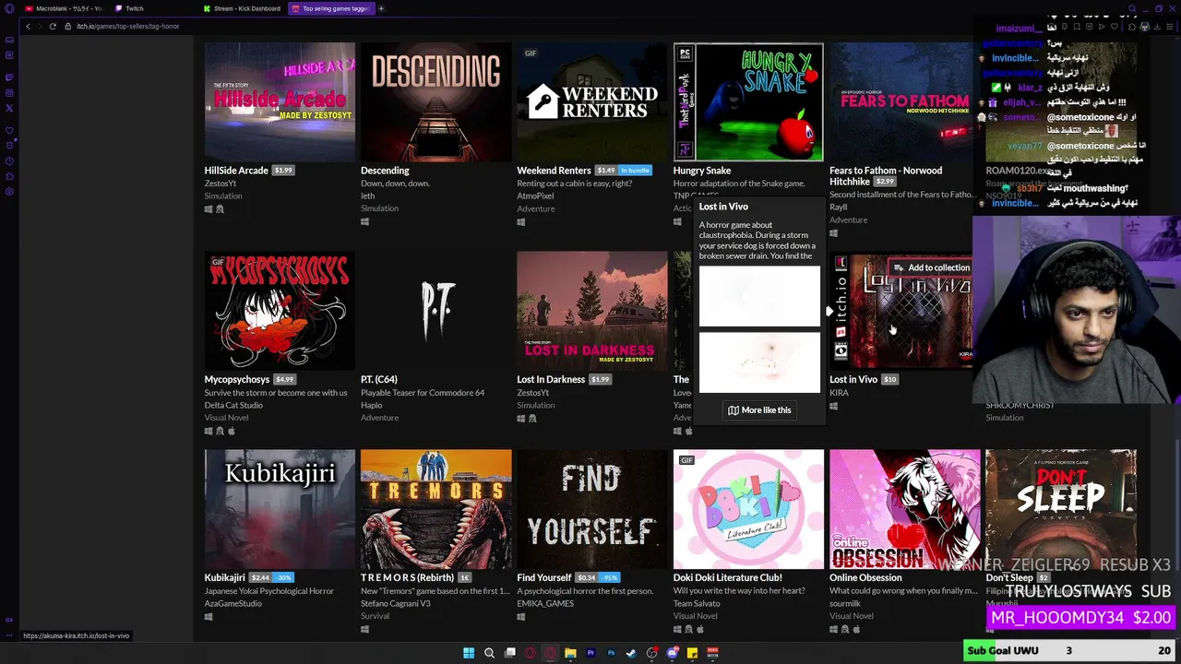Click HillSide Arcade cover thumbnail
1181x664 pixels.
pos(280,101)
